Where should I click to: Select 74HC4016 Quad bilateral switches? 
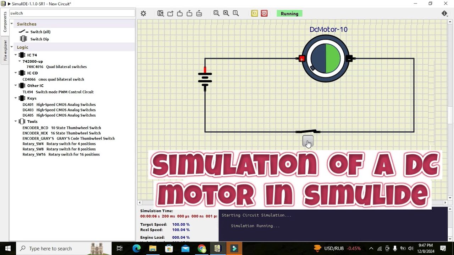coord(56,67)
